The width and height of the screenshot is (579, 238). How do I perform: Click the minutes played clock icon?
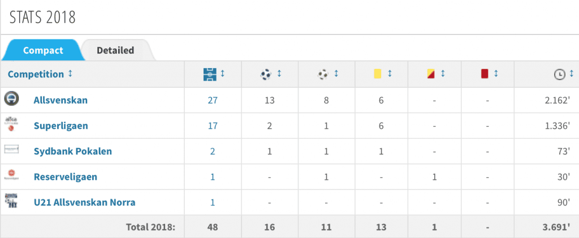pos(560,74)
